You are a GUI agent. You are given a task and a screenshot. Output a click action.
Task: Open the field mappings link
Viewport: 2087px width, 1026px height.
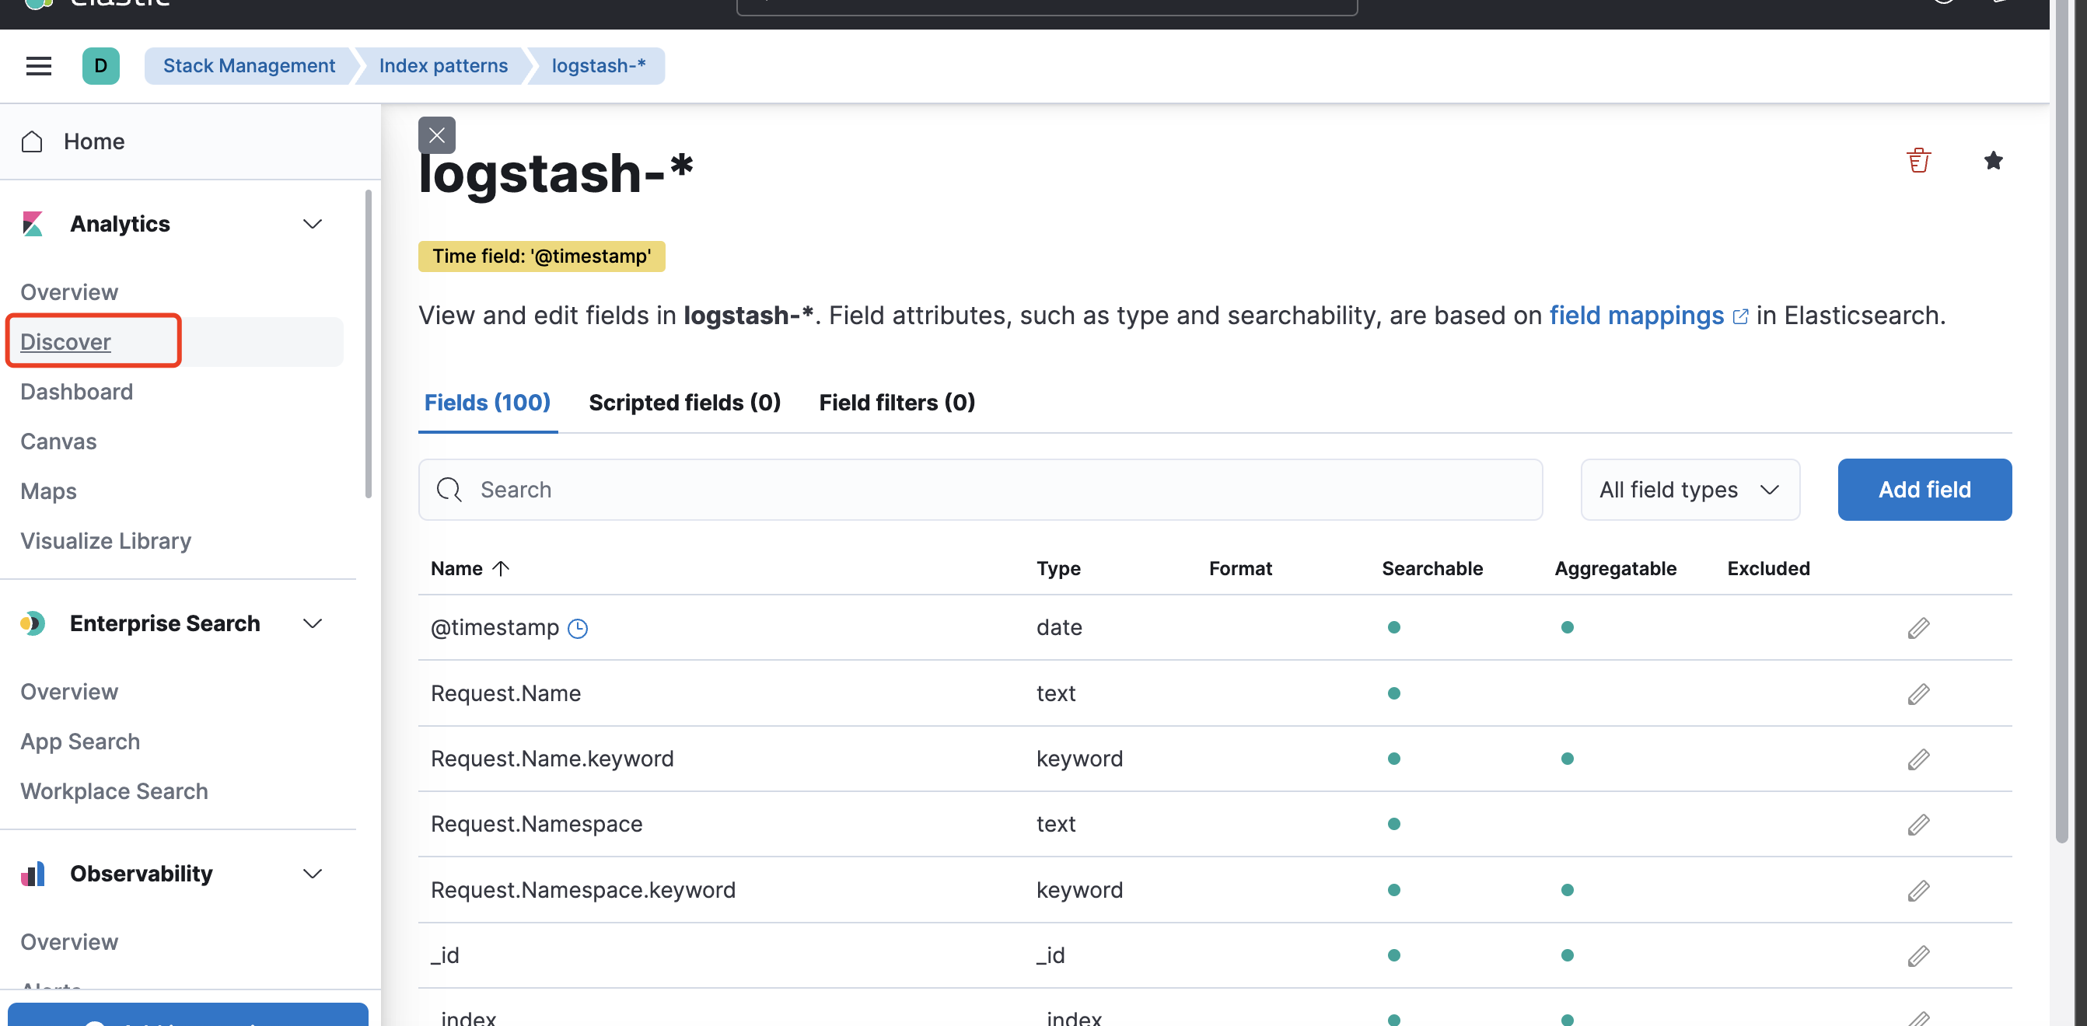(x=1636, y=316)
